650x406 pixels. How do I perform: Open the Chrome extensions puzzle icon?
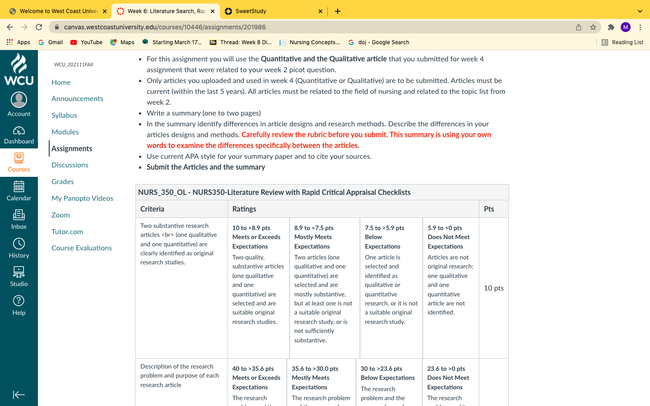click(611, 27)
